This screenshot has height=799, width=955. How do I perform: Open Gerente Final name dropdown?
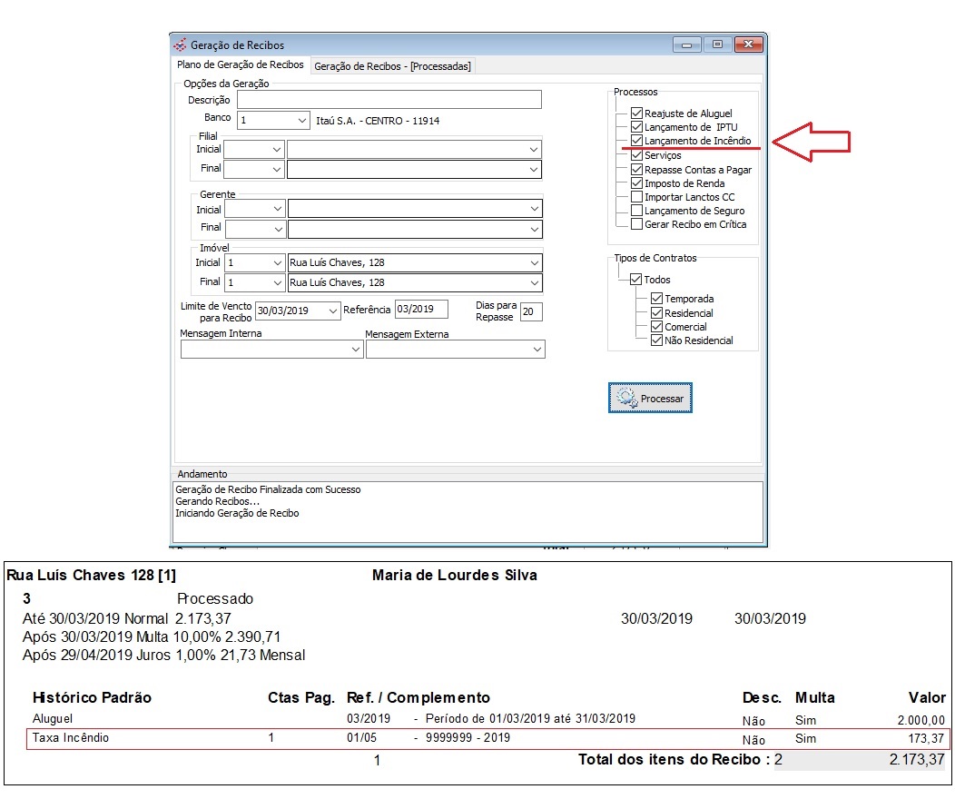click(x=534, y=230)
